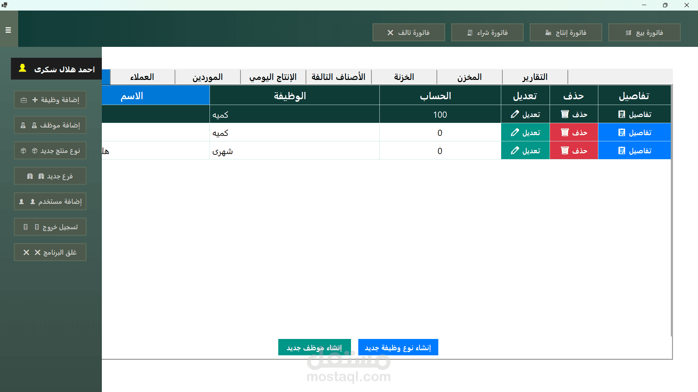Select إضافة وظيفة from the sidebar
This screenshot has height=392, width=698.
pyautogui.click(x=50, y=100)
